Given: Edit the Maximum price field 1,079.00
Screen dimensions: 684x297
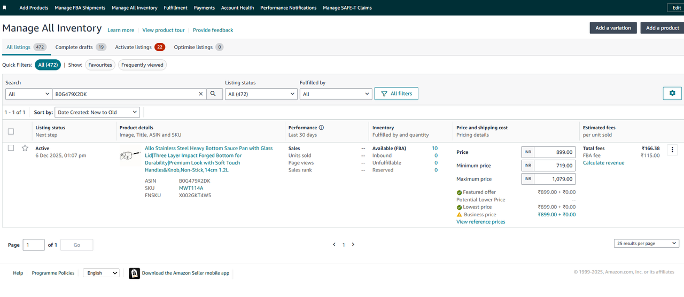Looking at the screenshot, I should pos(555,179).
